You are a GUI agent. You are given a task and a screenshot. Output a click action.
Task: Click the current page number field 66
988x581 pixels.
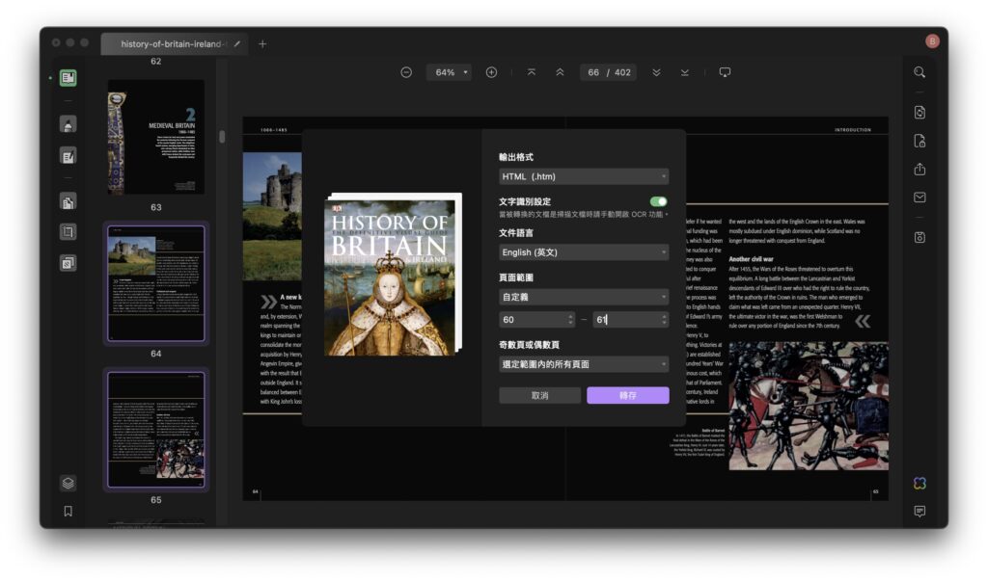pos(593,72)
